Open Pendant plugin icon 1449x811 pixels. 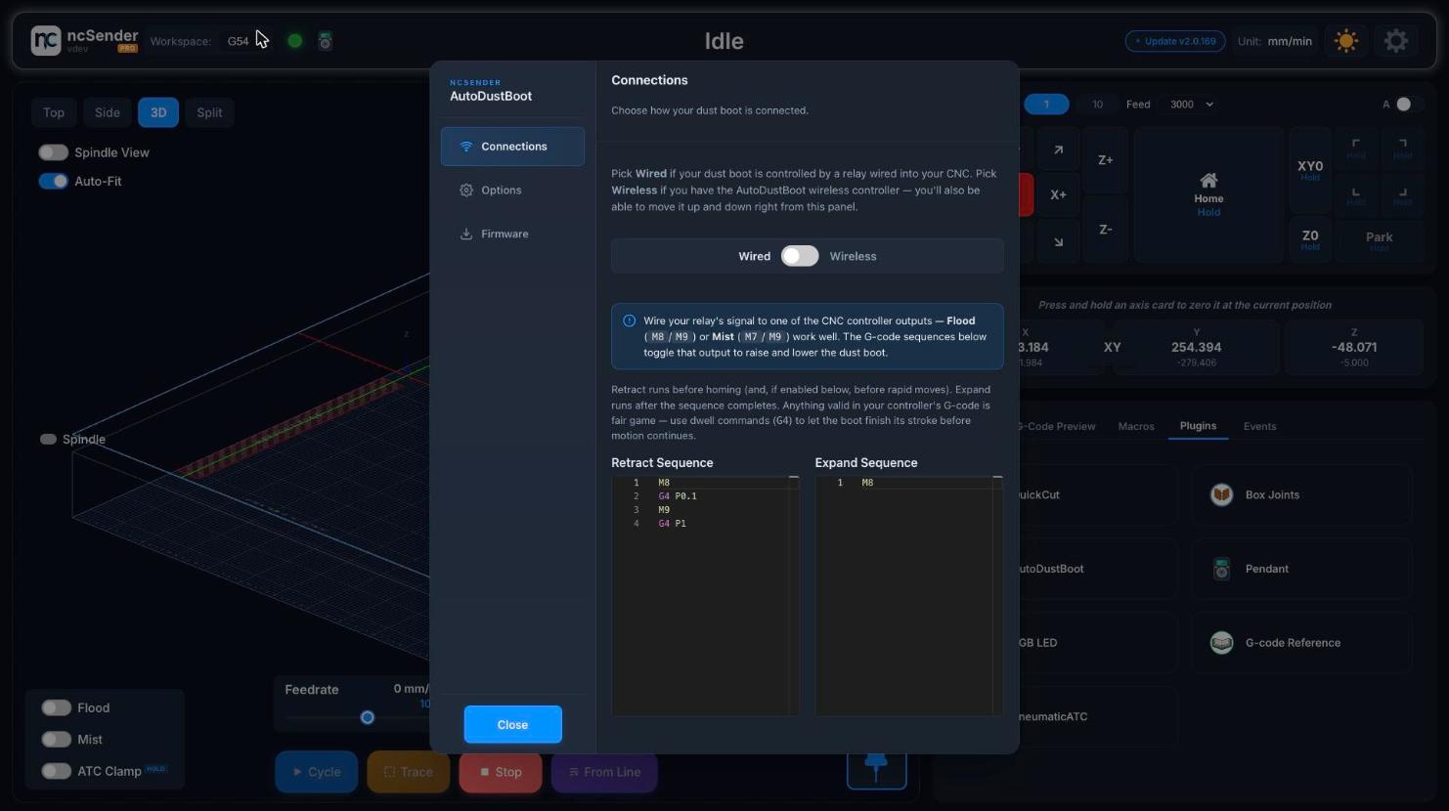tap(1221, 569)
